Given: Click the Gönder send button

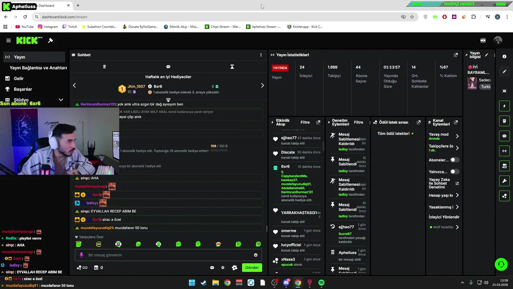Looking at the screenshot, I should coord(252,268).
